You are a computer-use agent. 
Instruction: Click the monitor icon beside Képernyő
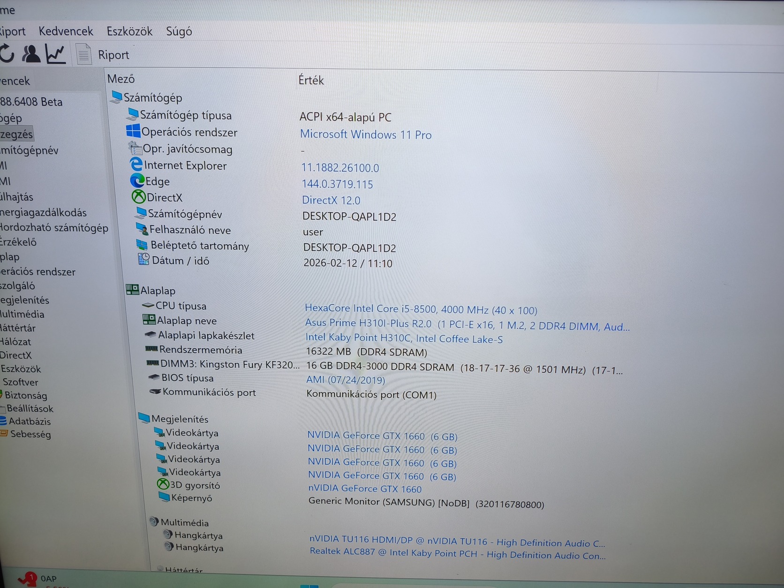pyautogui.click(x=164, y=497)
